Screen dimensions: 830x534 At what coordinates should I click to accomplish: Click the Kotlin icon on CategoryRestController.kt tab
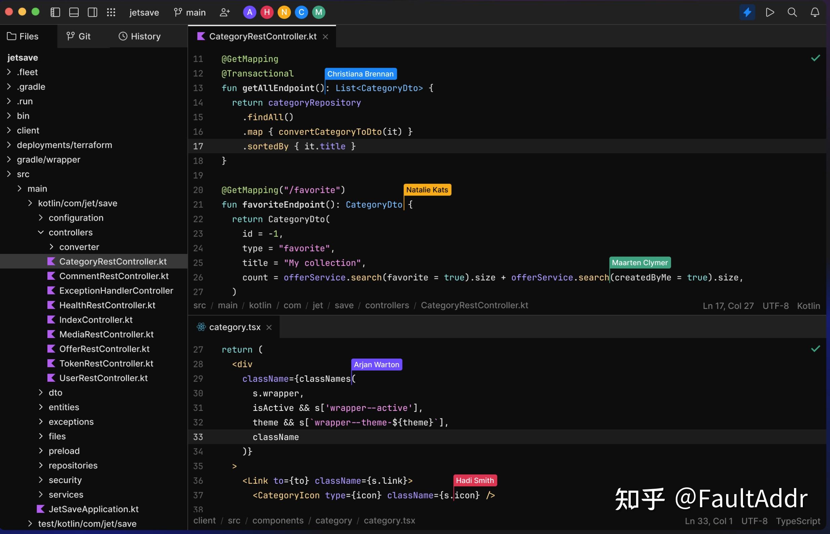click(x=201, y=36)
